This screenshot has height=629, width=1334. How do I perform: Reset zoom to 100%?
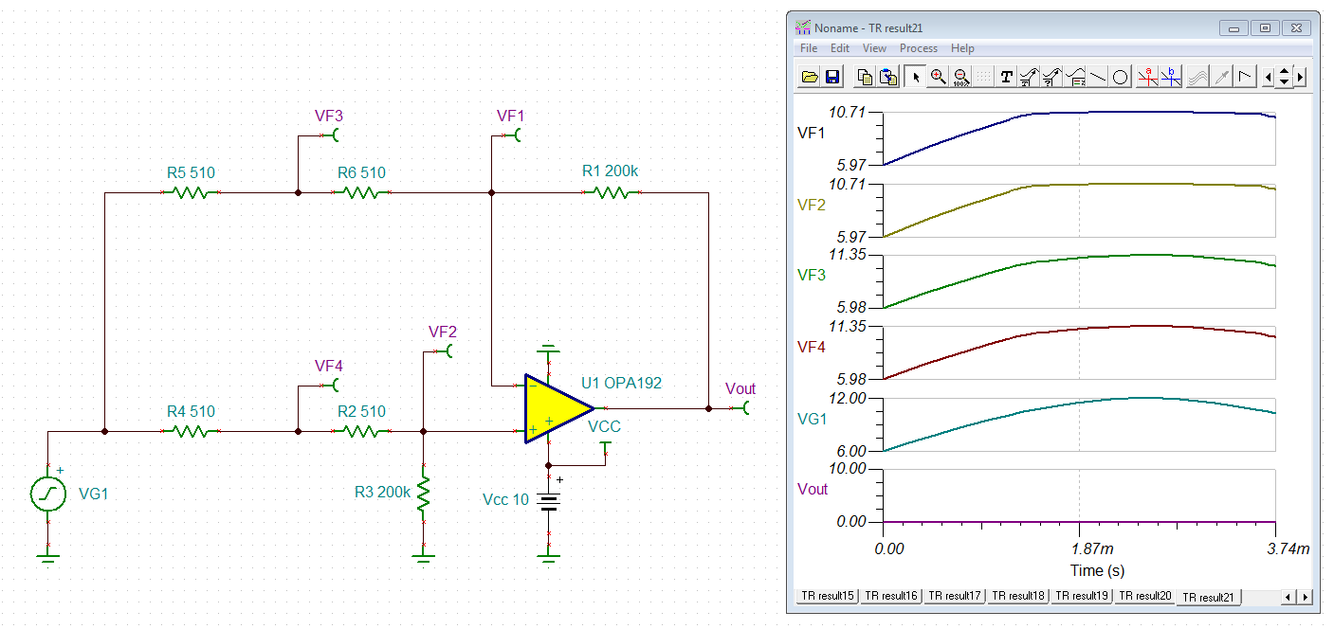coord(960,76)
